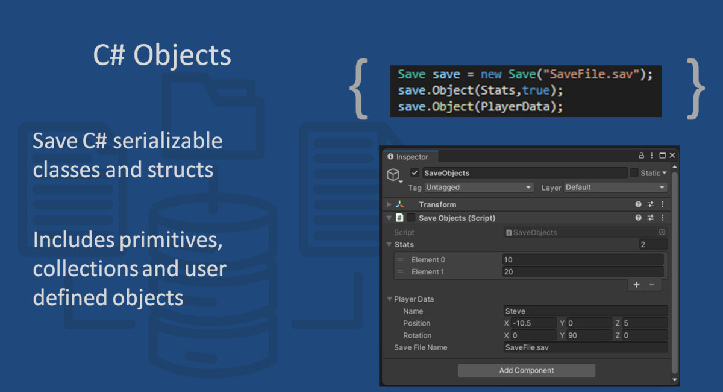Click the Save Objects script icon
The image size is (723, 392).
(x=401, y=218)
